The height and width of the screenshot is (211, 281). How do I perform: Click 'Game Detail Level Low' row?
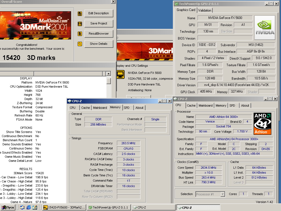coord(25,161)
